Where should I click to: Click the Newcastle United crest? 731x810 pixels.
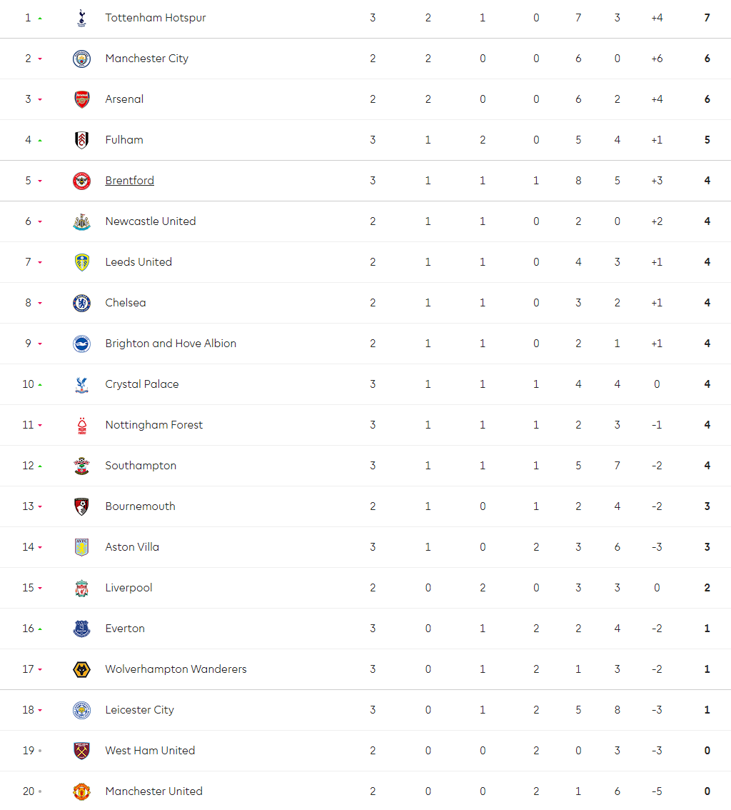click(x=81, y=221)
